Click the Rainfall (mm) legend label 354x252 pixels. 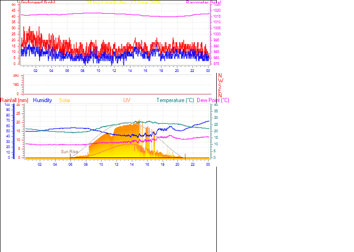click(x=14, y=100)
